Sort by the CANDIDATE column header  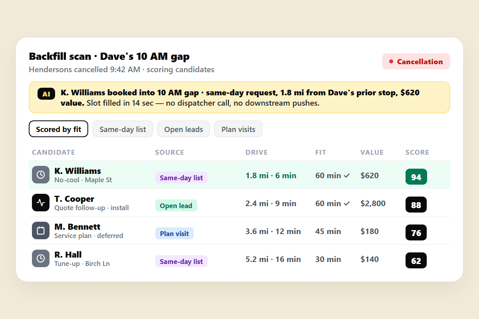point(53,152)
